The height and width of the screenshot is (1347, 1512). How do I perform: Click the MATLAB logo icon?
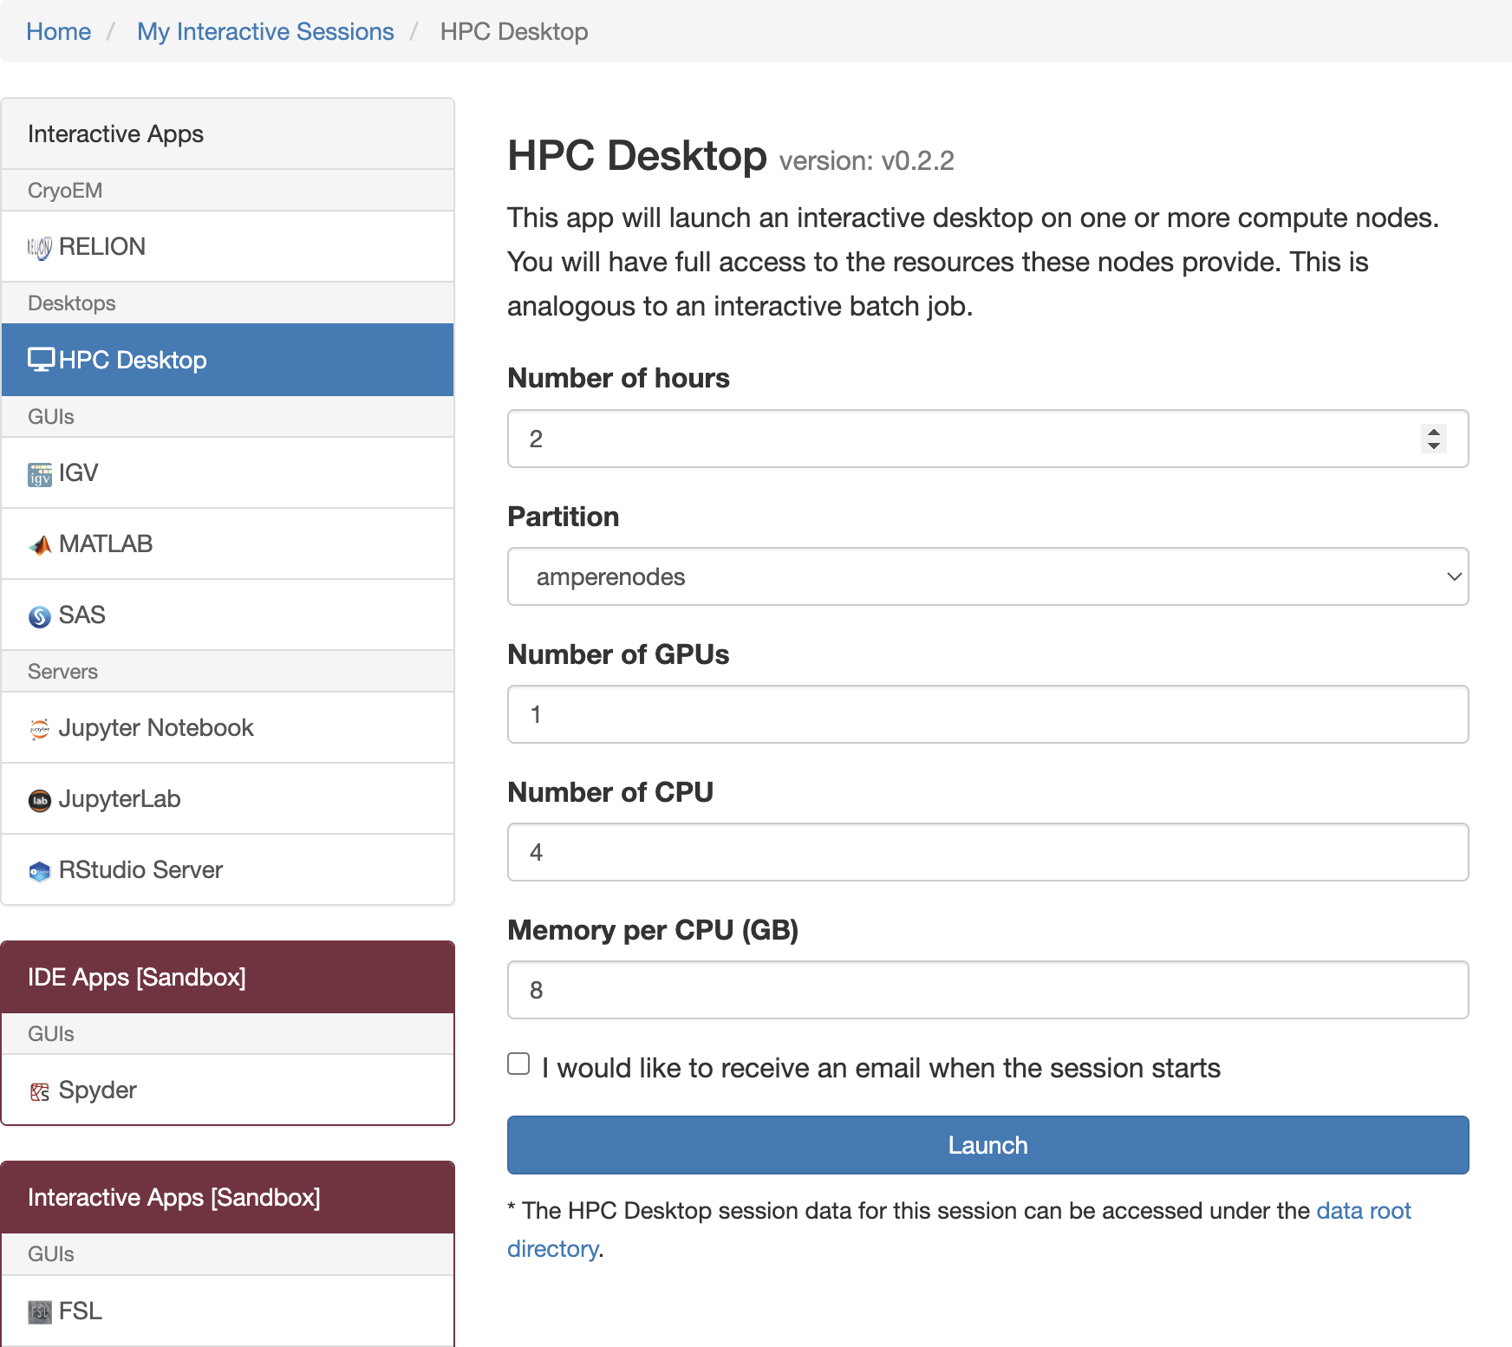40,545
